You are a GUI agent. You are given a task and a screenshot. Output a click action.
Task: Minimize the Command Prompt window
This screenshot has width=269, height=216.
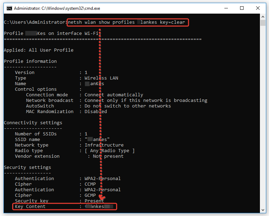click(x=225, y=8)
